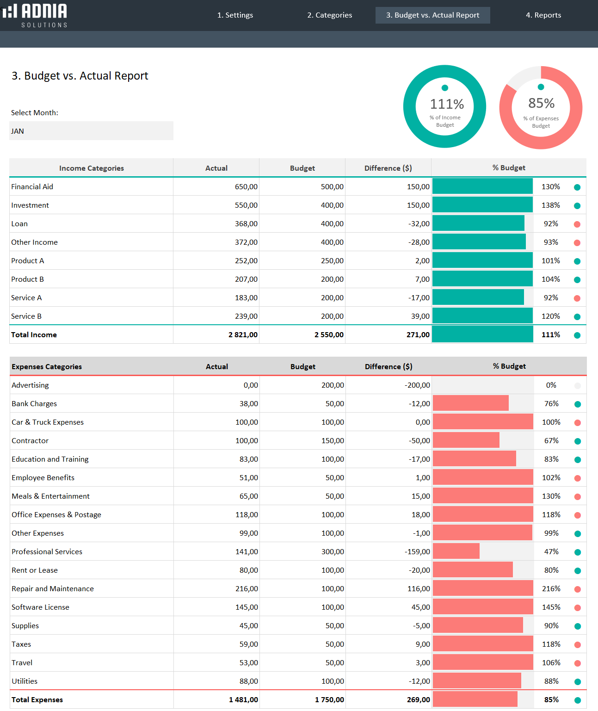The image size is (598, 711).
Task: Click the ADNIA Solutions logo
Action: [36, 15]
